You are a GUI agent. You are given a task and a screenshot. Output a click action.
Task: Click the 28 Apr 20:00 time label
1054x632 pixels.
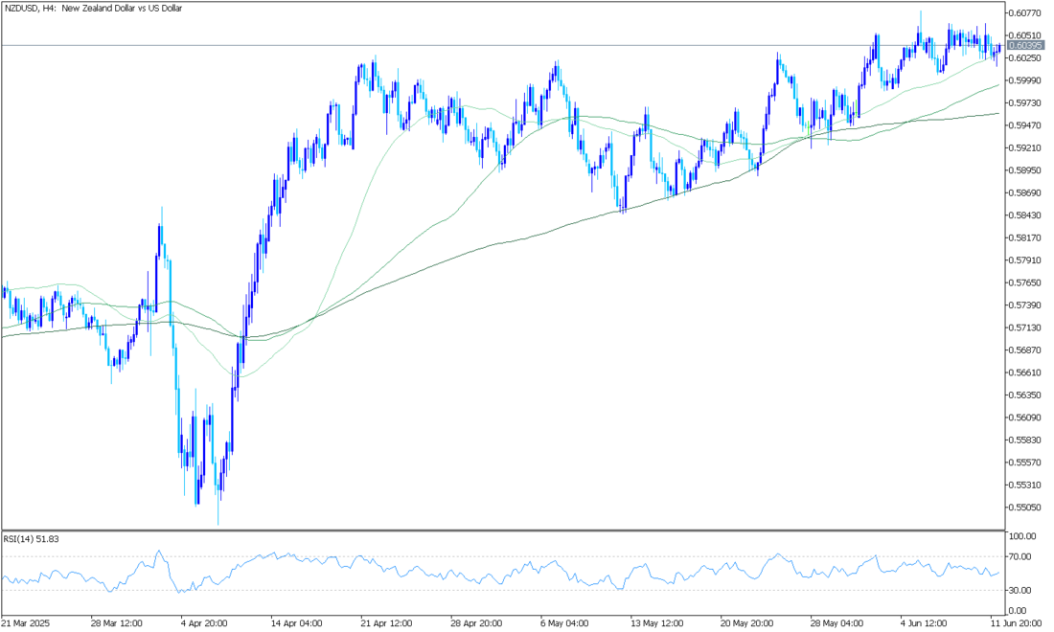[476, 623]
